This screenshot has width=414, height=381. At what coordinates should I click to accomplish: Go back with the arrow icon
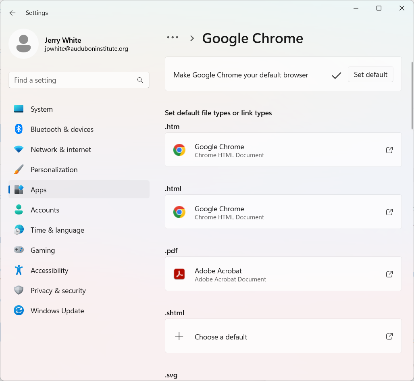tap(12, 13)
